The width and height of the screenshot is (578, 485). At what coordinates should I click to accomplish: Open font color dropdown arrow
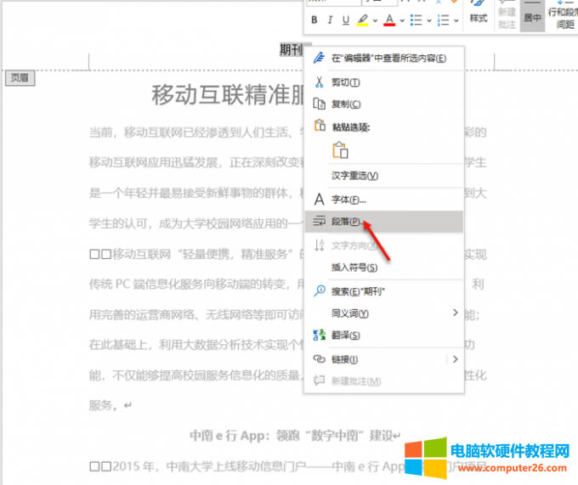click(403, 20)
